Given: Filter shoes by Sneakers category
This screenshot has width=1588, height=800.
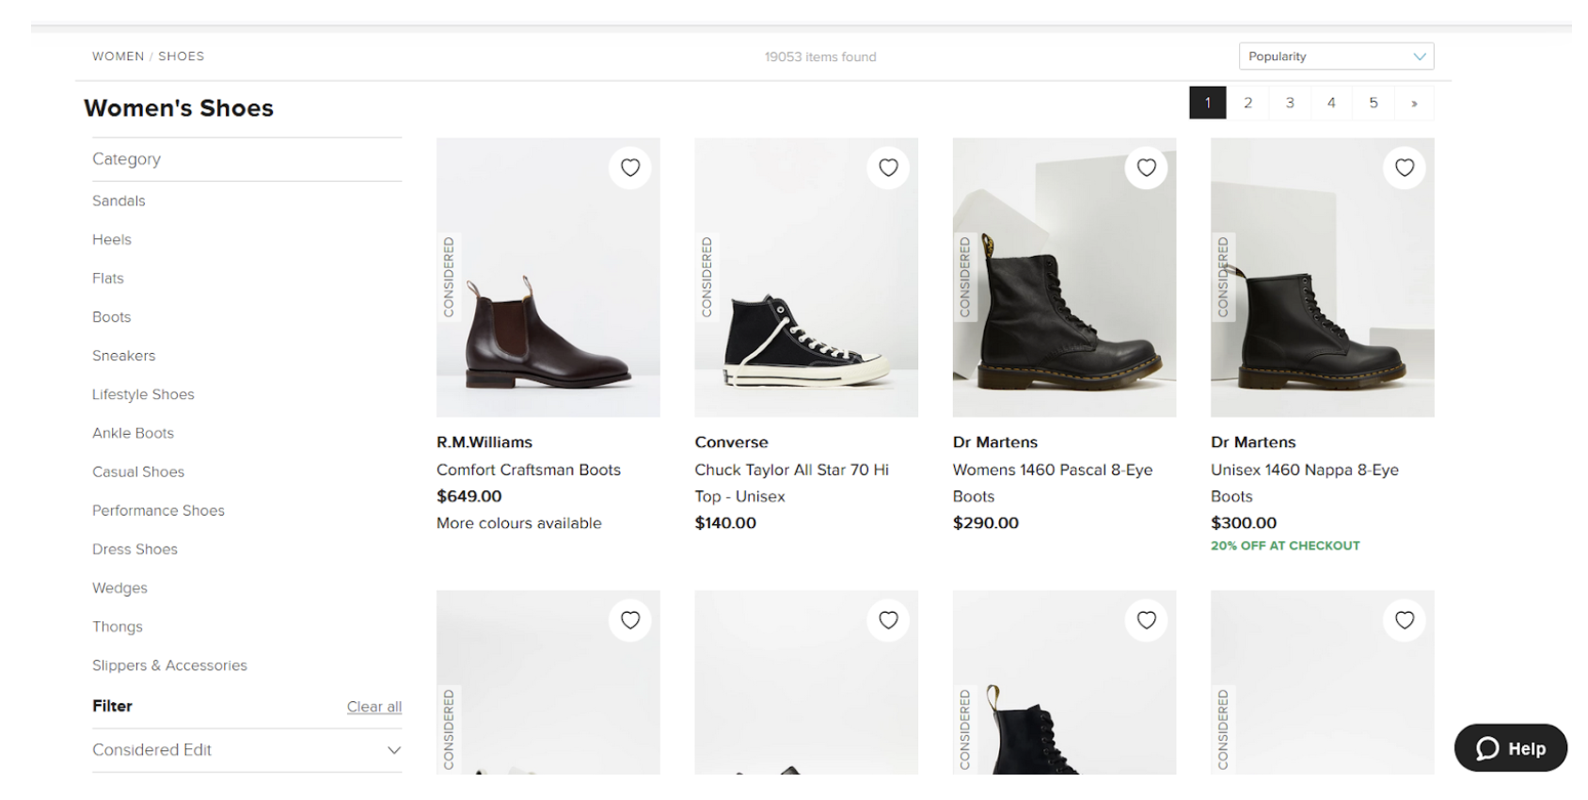Looking at the screenshot, I should [123, 356].
